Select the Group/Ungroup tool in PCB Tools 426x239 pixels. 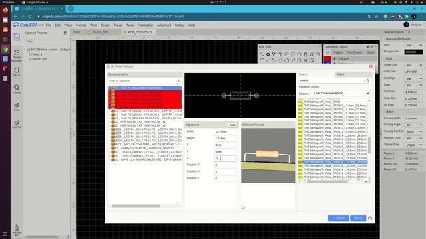click(306, 60)
